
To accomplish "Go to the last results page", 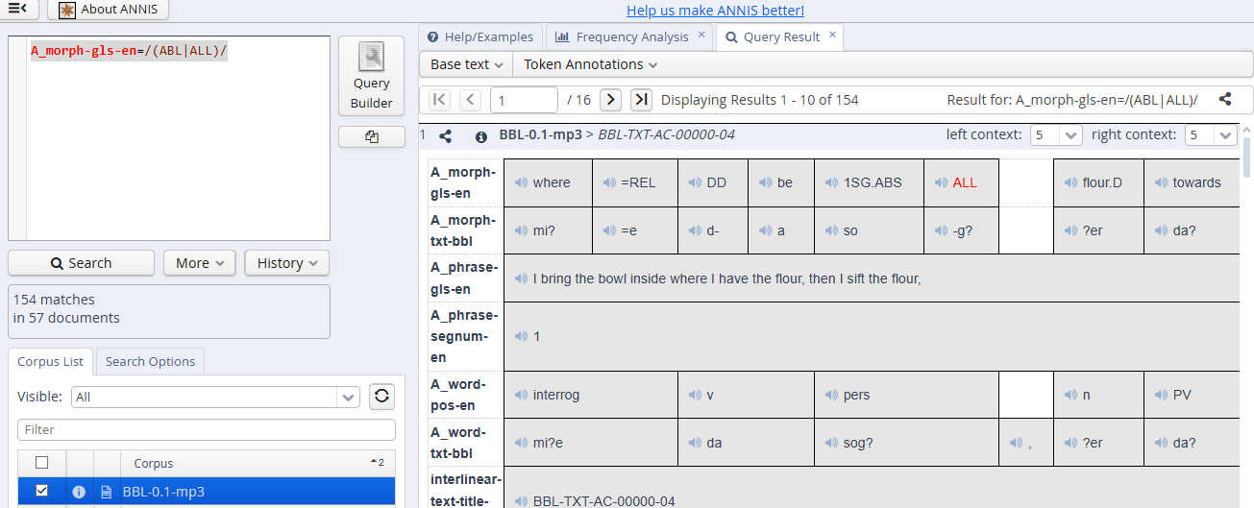I will coord(641,100).
